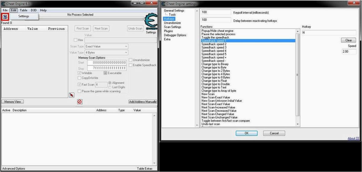Viewport: 362px width, 172px height.
Task: Open the Help menu
Action: coord(43,10)
